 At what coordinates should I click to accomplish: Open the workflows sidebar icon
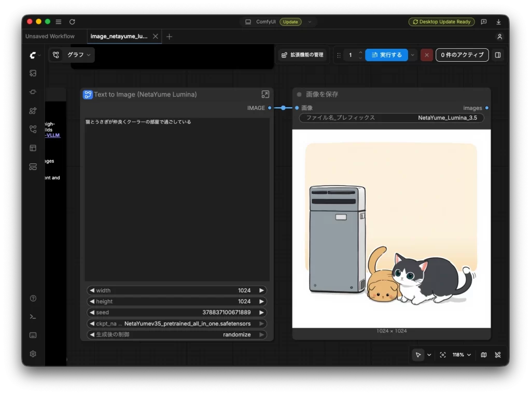(x=33, y=129)
